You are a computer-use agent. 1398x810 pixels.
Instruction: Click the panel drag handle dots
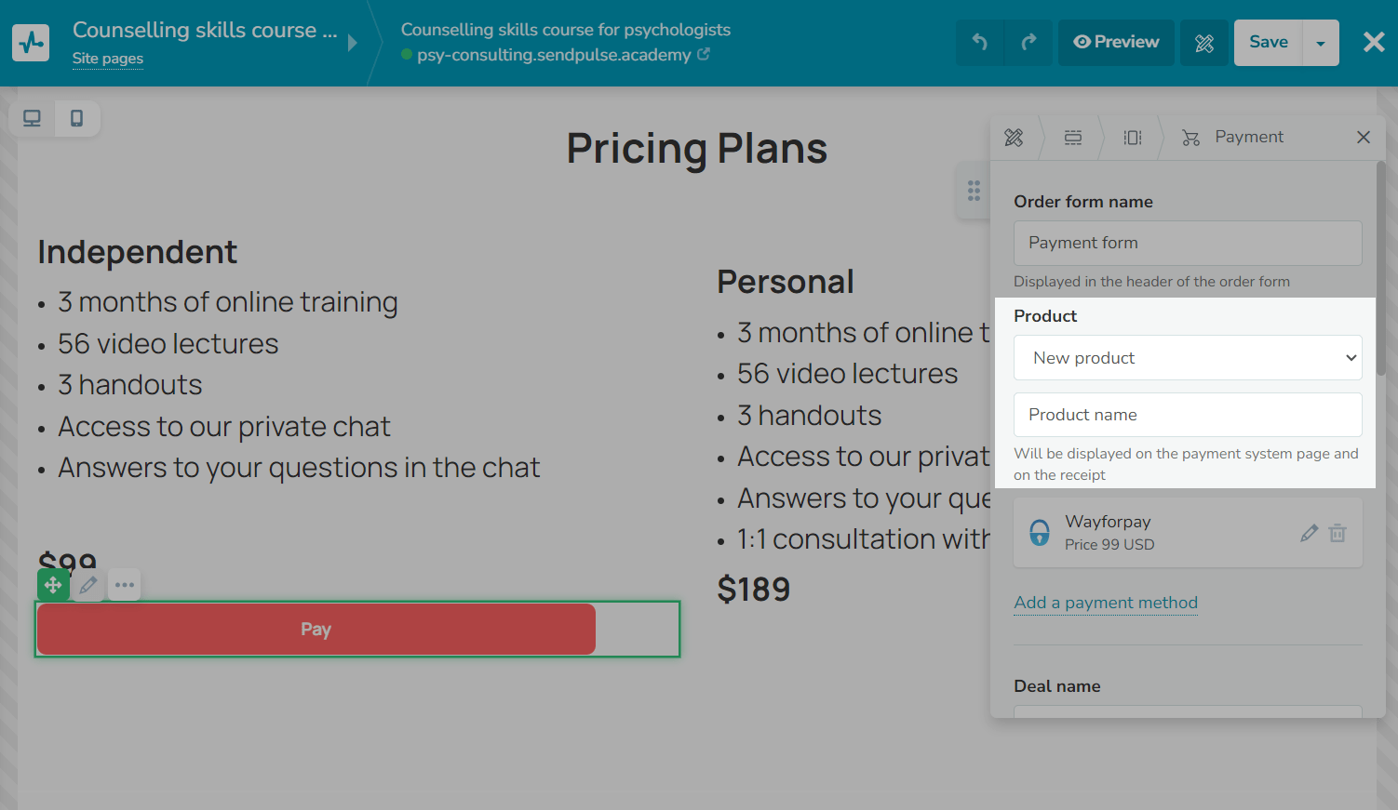tap(974, 191)
